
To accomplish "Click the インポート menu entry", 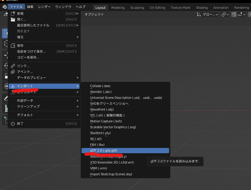I will click(44, 86).
